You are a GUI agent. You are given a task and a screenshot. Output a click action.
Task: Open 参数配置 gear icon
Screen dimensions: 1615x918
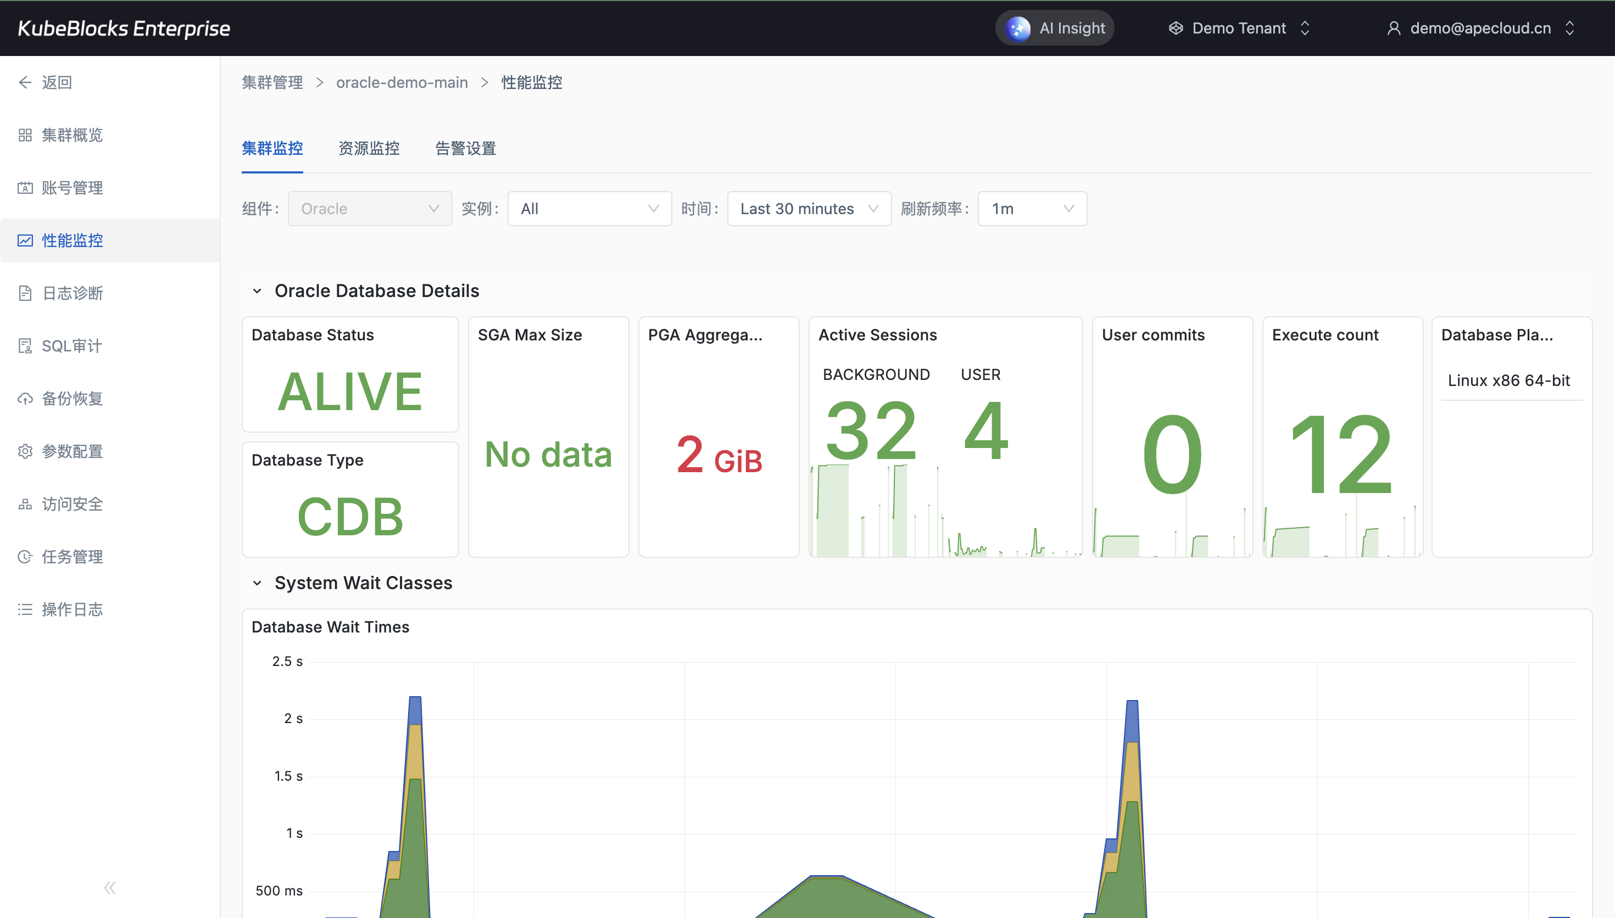[x=25, y=451]
